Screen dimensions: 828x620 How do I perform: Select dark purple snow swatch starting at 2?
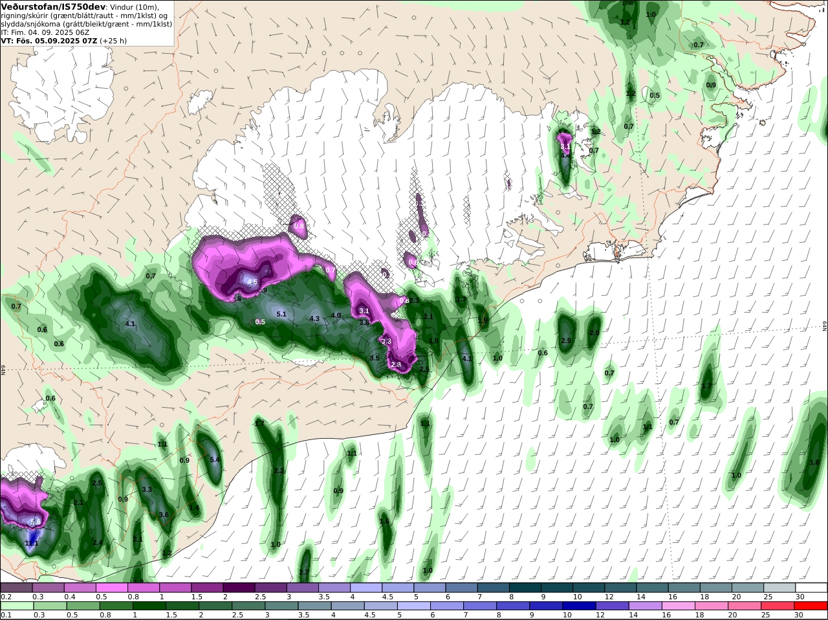point(238,588)
